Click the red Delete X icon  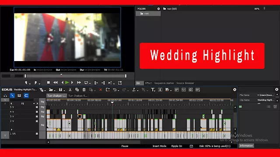[101, 90]
